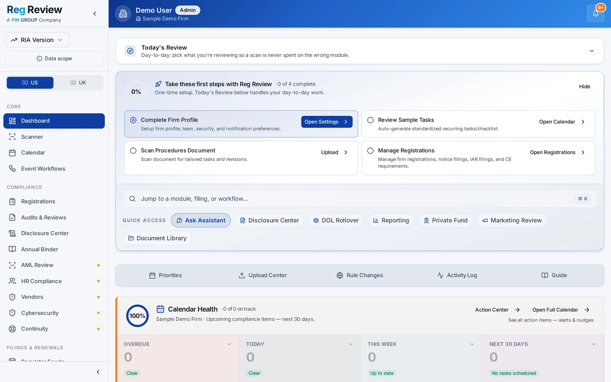Click the Calendar icon in sidebar
The image size is (611, 382).
coord(12,153)
